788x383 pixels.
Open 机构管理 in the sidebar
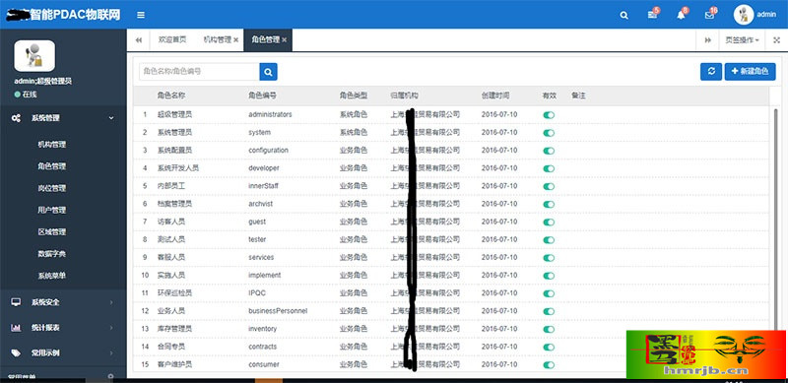52,145
